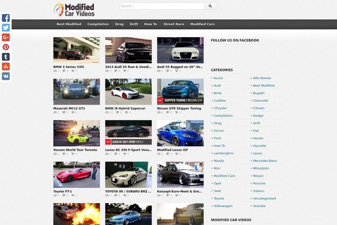Click the views eye icon under Maserati MC12 GT1
Image resolution: width=337 pixels, height=225 pixels.
(55, 112)
